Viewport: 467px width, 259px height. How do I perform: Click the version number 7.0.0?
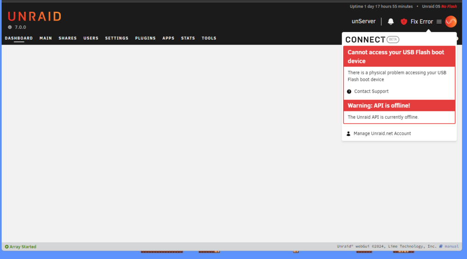pos(20,27)
